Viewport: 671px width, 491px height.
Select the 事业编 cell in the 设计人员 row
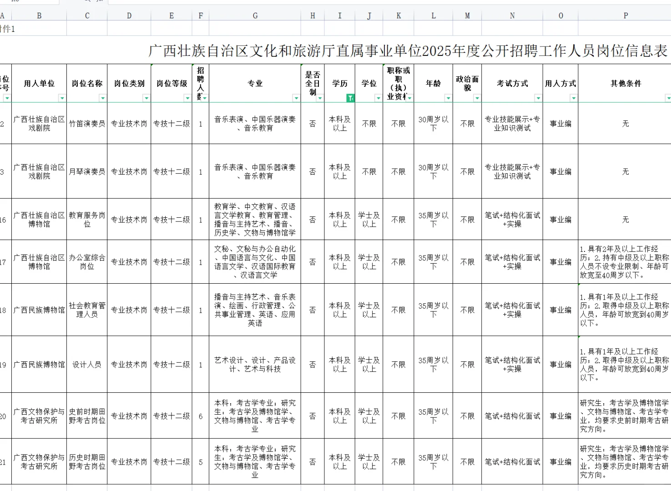tap(560, 365)
